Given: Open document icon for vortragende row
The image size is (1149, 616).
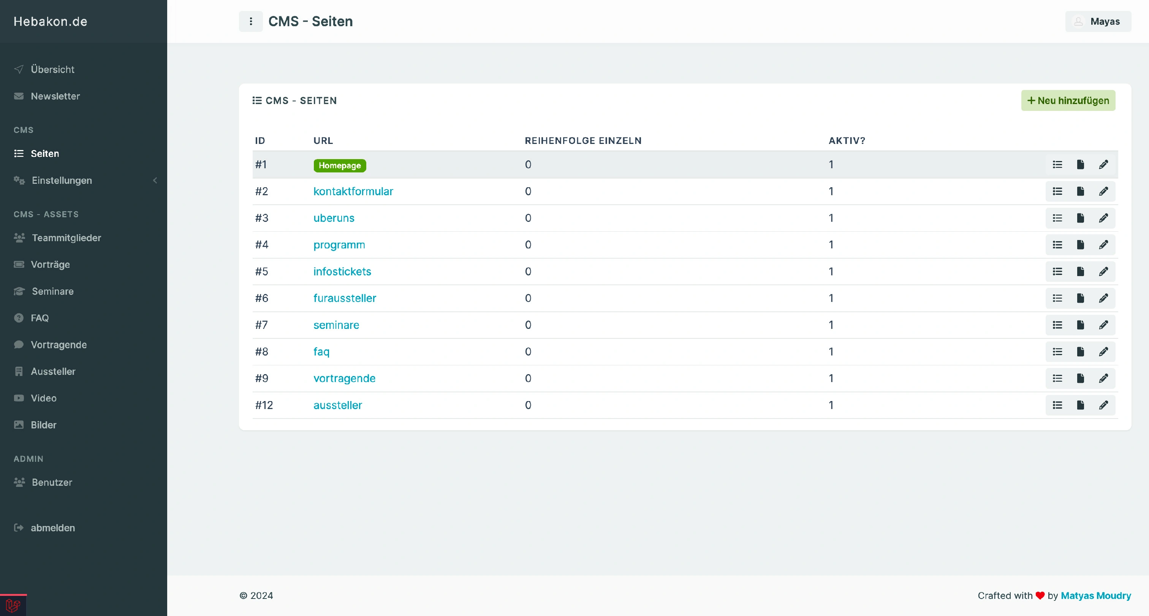Looking at the screenshot, I should pyautogui.click(x=1080, y=378).
